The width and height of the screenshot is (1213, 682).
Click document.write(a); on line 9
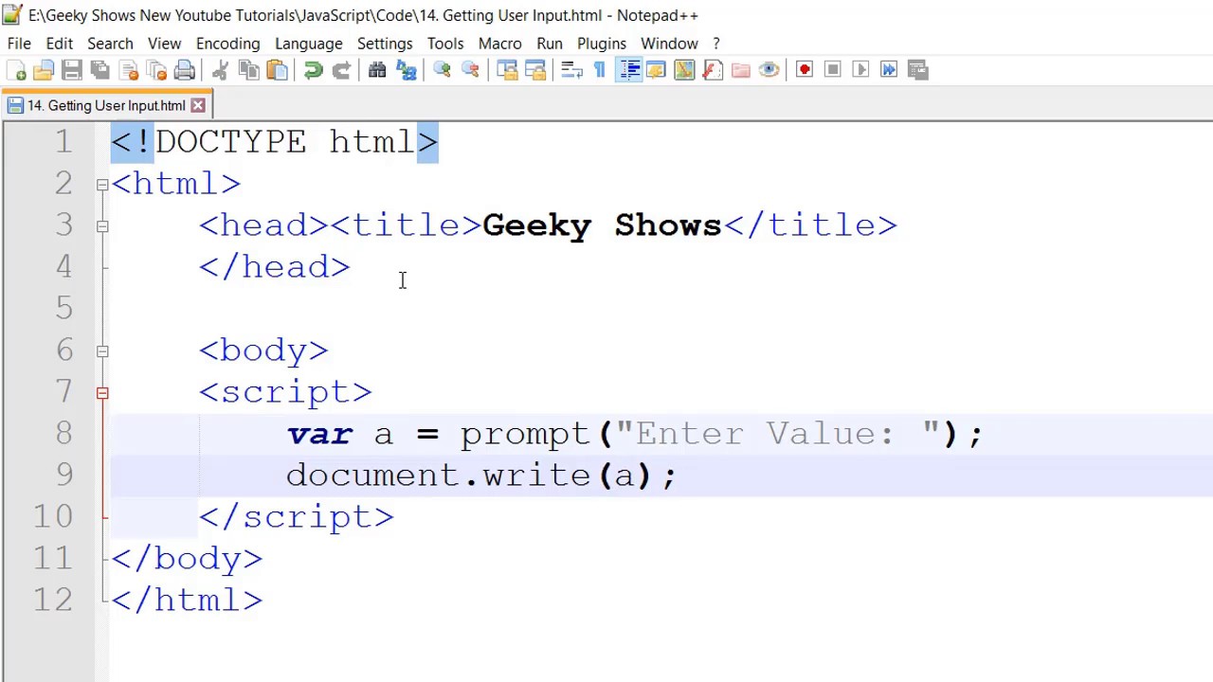(x=481, y=476)
